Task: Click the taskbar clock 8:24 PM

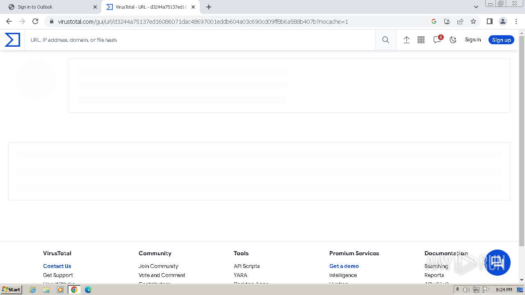Action: click(504, 290)
